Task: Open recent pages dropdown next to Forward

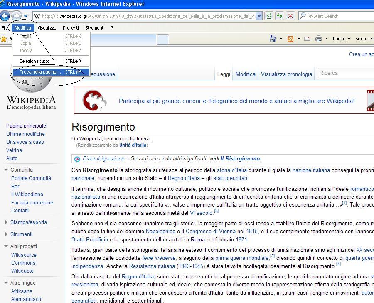Action: point(25,16)
